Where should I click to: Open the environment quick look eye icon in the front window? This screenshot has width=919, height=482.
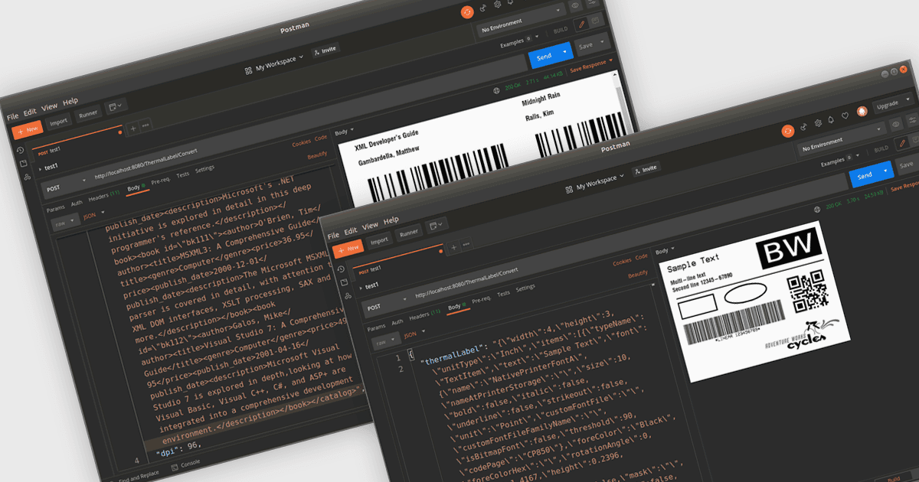point(895,125)
